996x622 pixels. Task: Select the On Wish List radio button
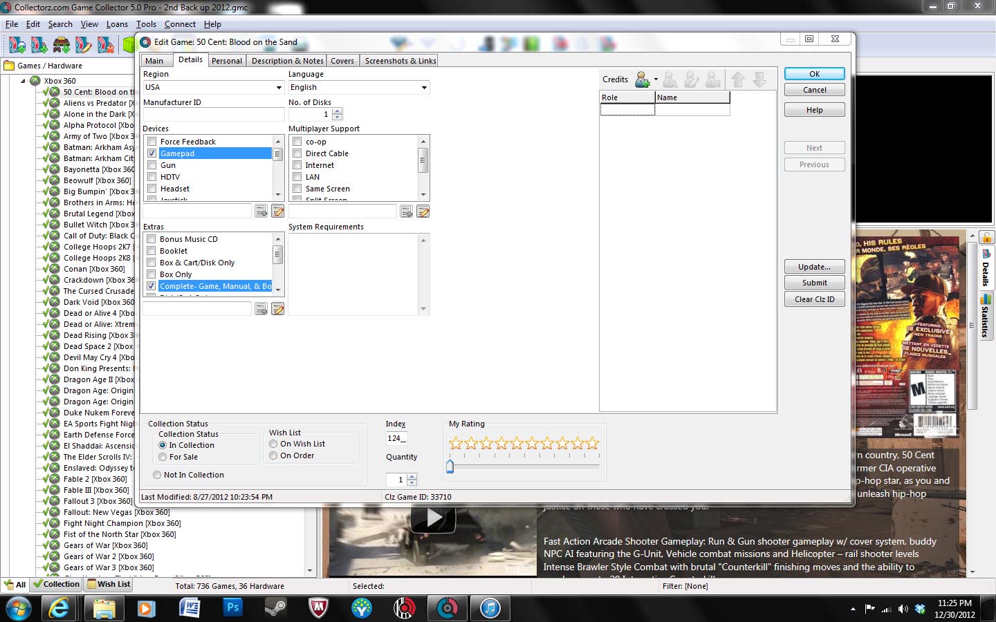(273, 444)
